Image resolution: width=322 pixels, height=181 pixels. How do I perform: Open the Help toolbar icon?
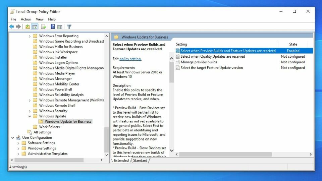53,27
